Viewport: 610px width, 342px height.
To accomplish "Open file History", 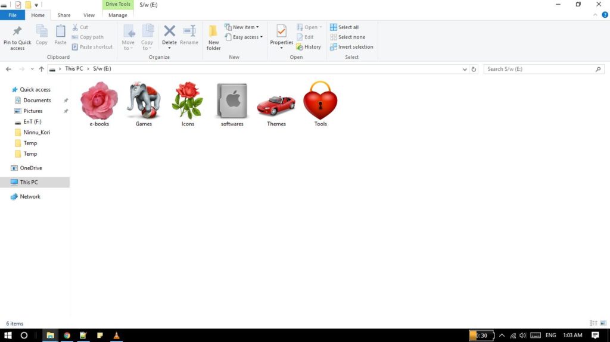I will click(x=309, y=46).
